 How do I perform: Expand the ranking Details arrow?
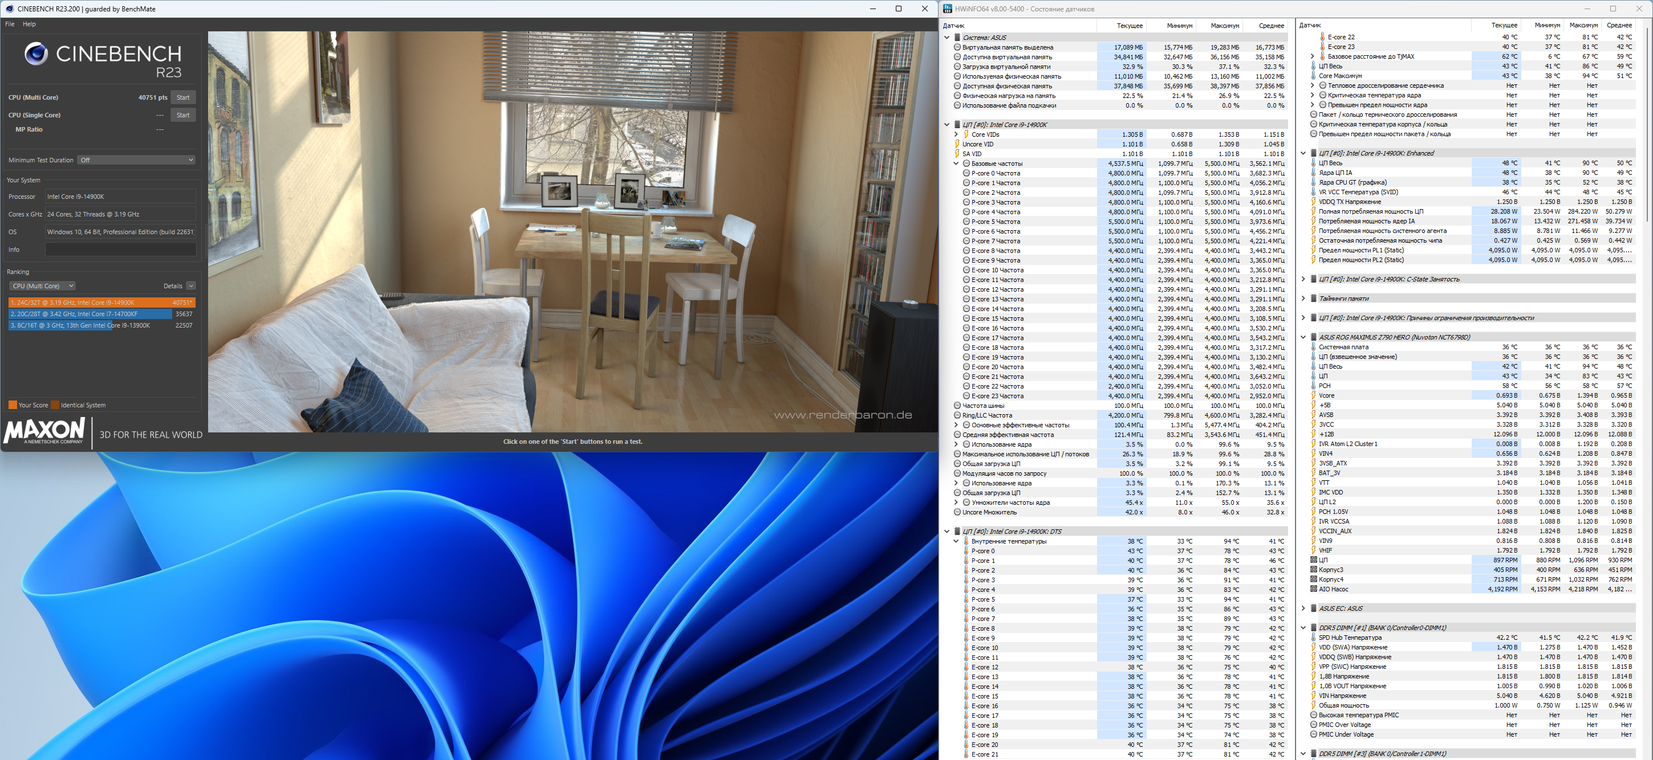(x=191, y=286)
